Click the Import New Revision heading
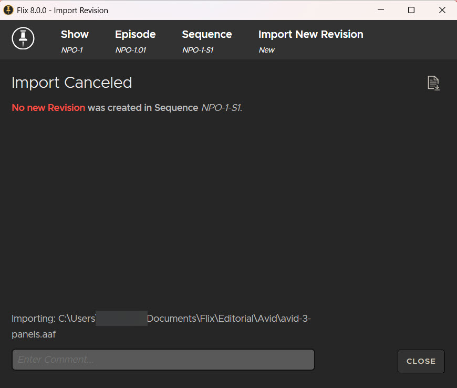This screenshot has height=388, width=457. click(310, 35)
